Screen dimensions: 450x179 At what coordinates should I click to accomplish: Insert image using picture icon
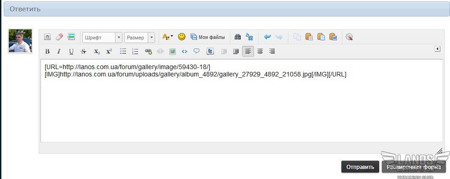click(x=172, y=52)
